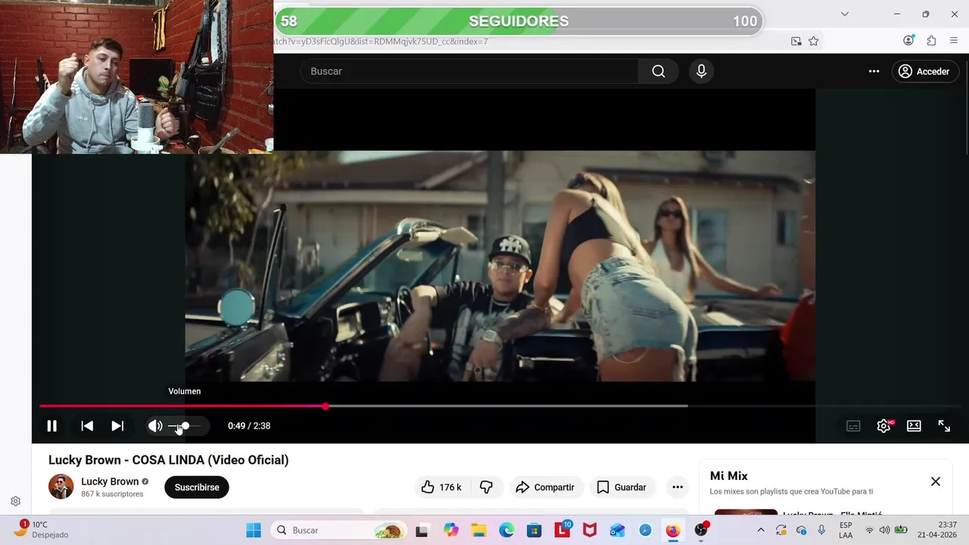Open Firefox hamburger application menu
This screenshot has width=969, height=545.
coord(953,41)
